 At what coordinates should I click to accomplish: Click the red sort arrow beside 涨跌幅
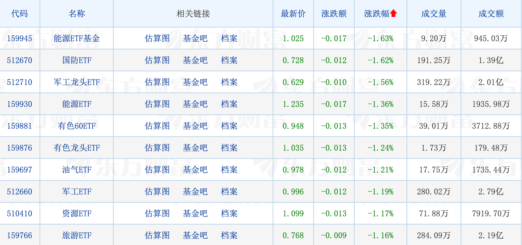coord(393,14)
